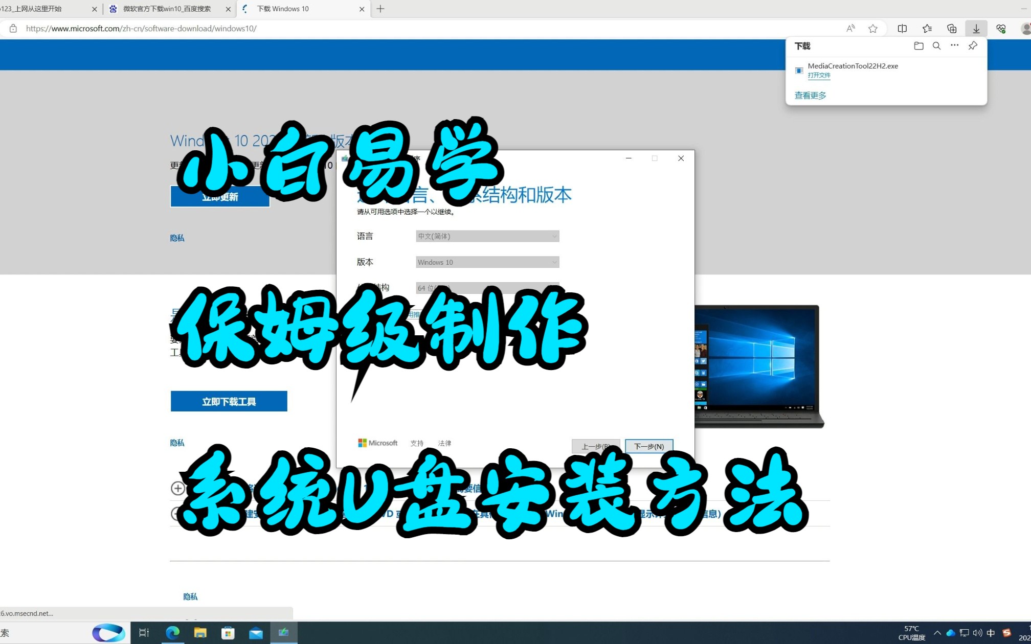Click 上一步(B) in setup dialog
Viewport: 1031px width, 644px height.
(596, 446)
